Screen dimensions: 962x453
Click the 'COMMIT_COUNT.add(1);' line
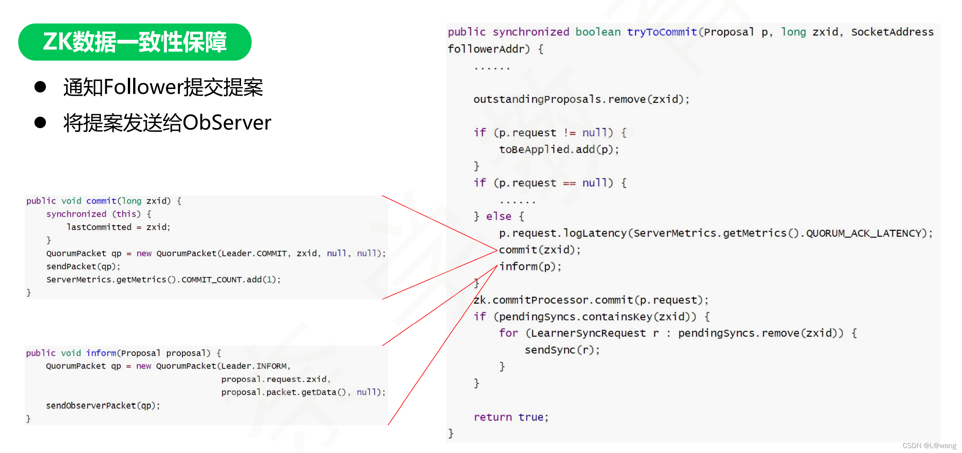coord(164,280)
